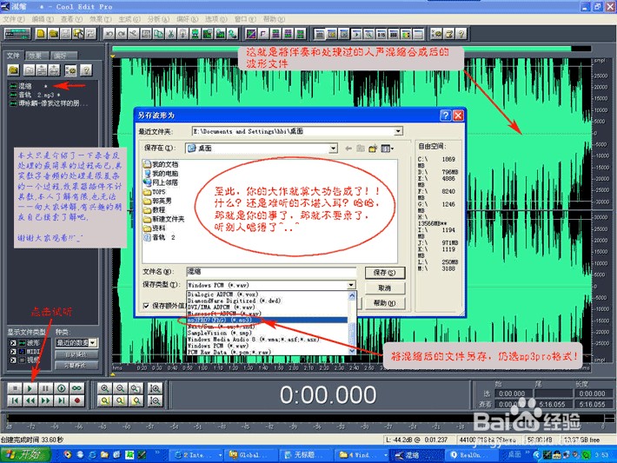This screenshot has width=617, height=463.
Task: Click the red Record button
Action: (x=77, y=400)
